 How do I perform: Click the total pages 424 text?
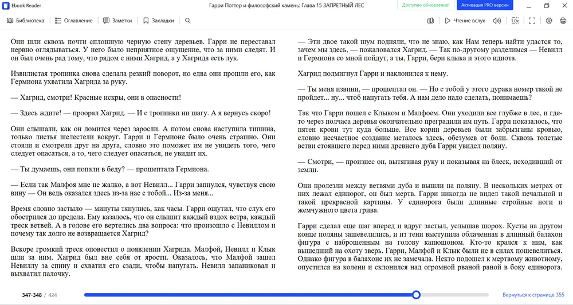click(x=53, y=295)
